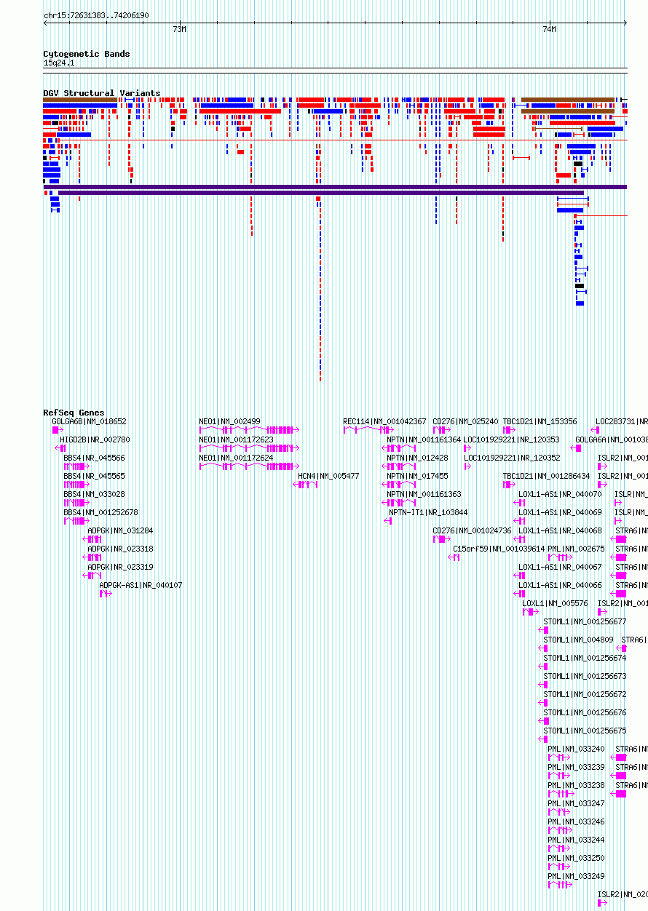The image size is (648, 911).
Task: Click the TBC1D21|NM_153356 transcript label
Action: (x=540, y=421)
